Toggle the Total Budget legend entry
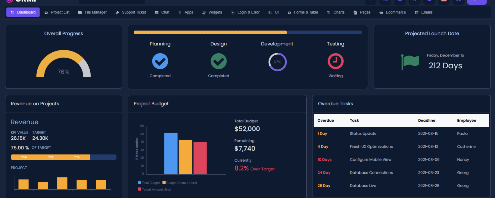The image size is (495, 198). (149, 183)
